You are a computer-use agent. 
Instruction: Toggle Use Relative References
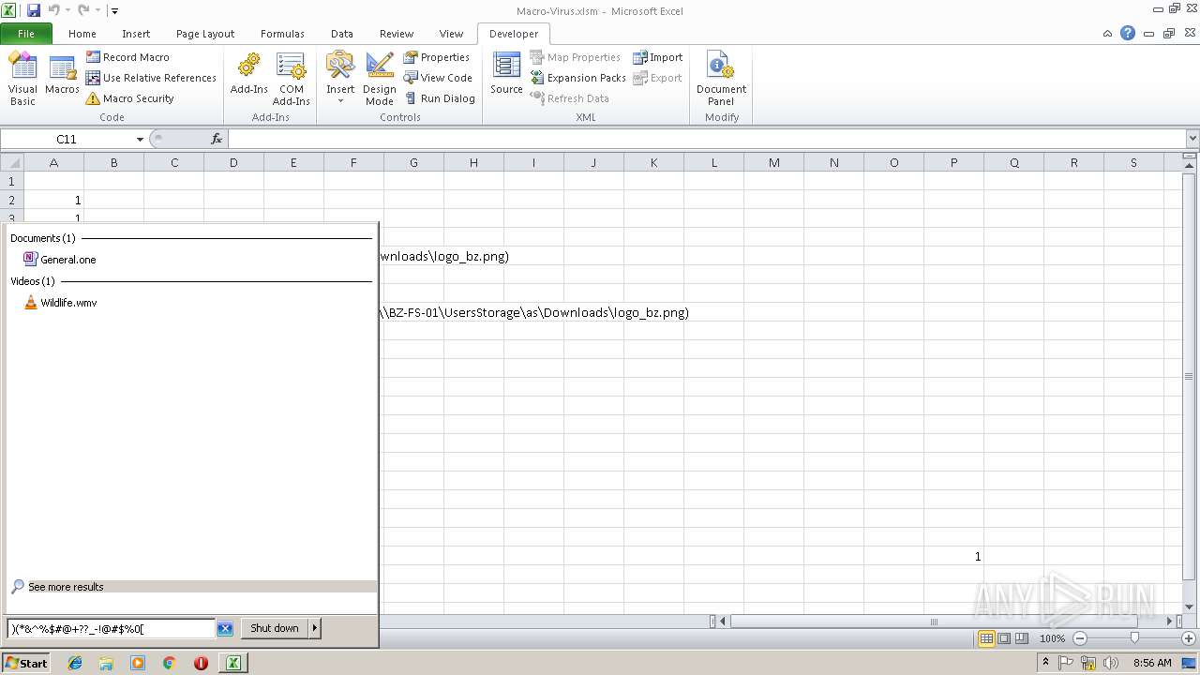click(151, 78)
